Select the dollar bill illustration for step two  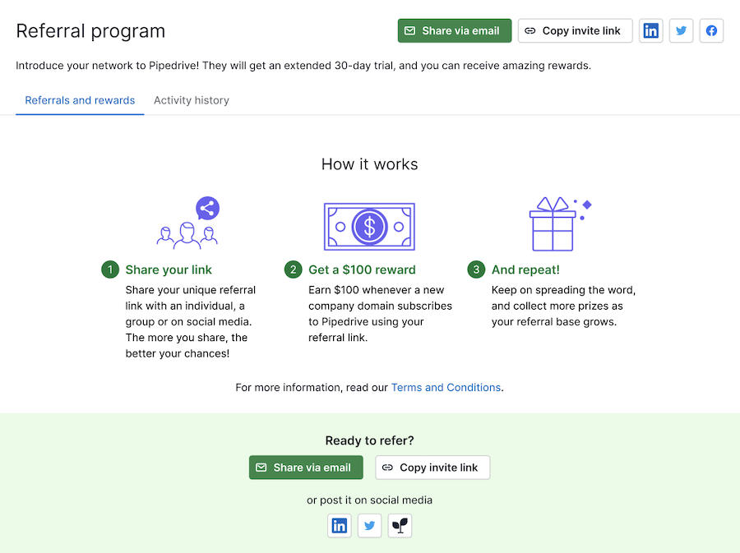pyautogui.click(x=369, y=225)
